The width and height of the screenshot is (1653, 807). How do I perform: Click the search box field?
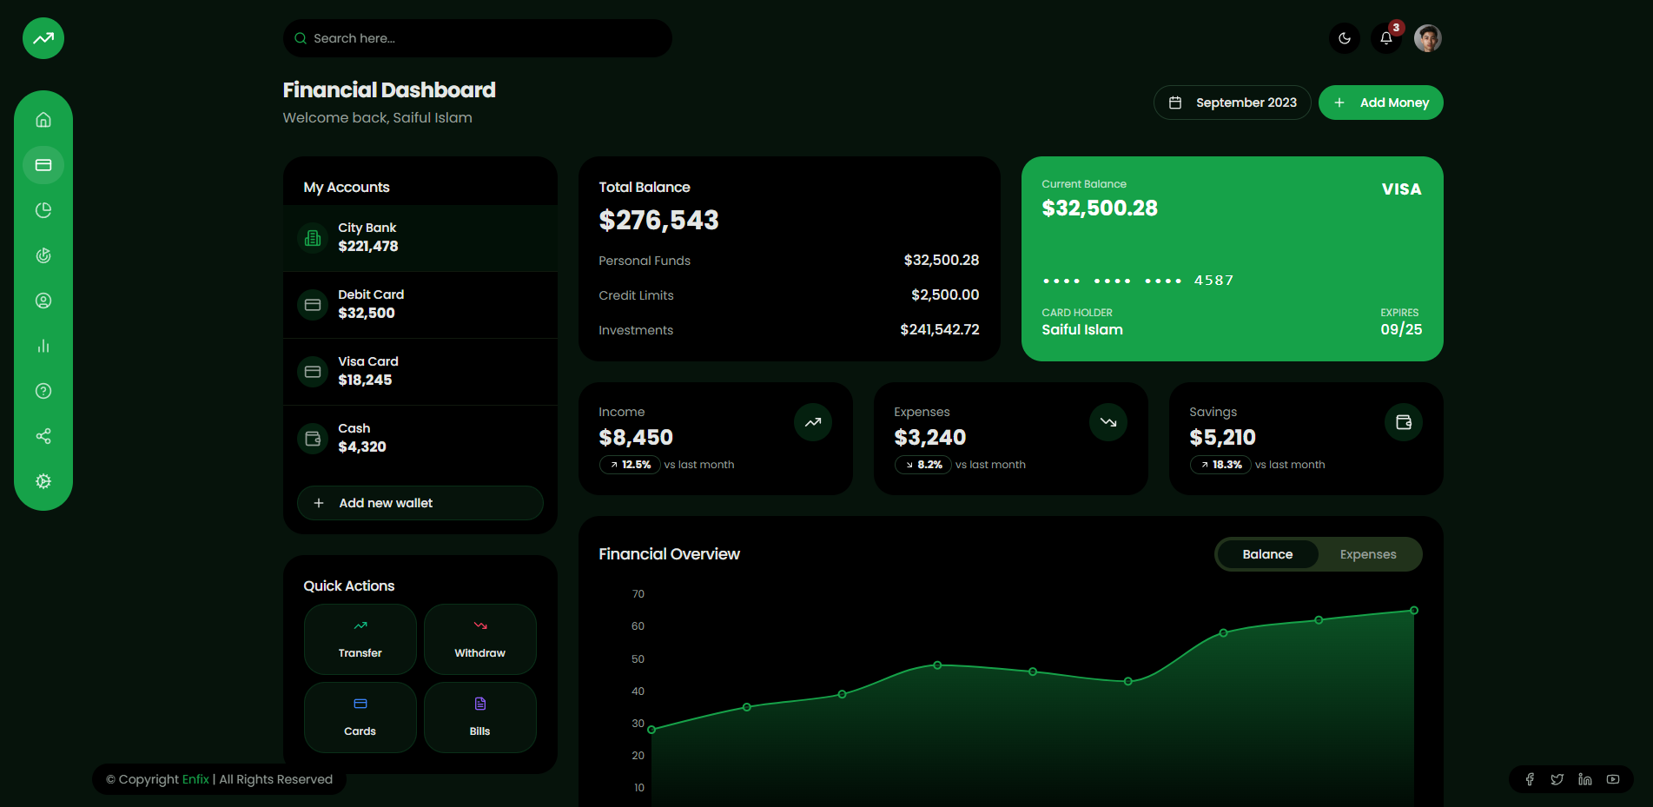coord(478,38)
